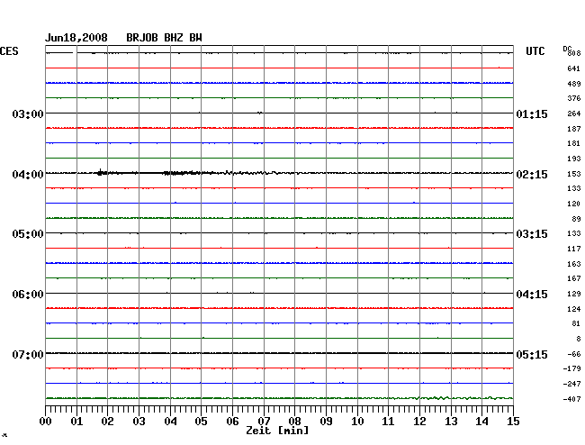Select minute 07 on the time axis
585x445 pixels.
[264, 422]
